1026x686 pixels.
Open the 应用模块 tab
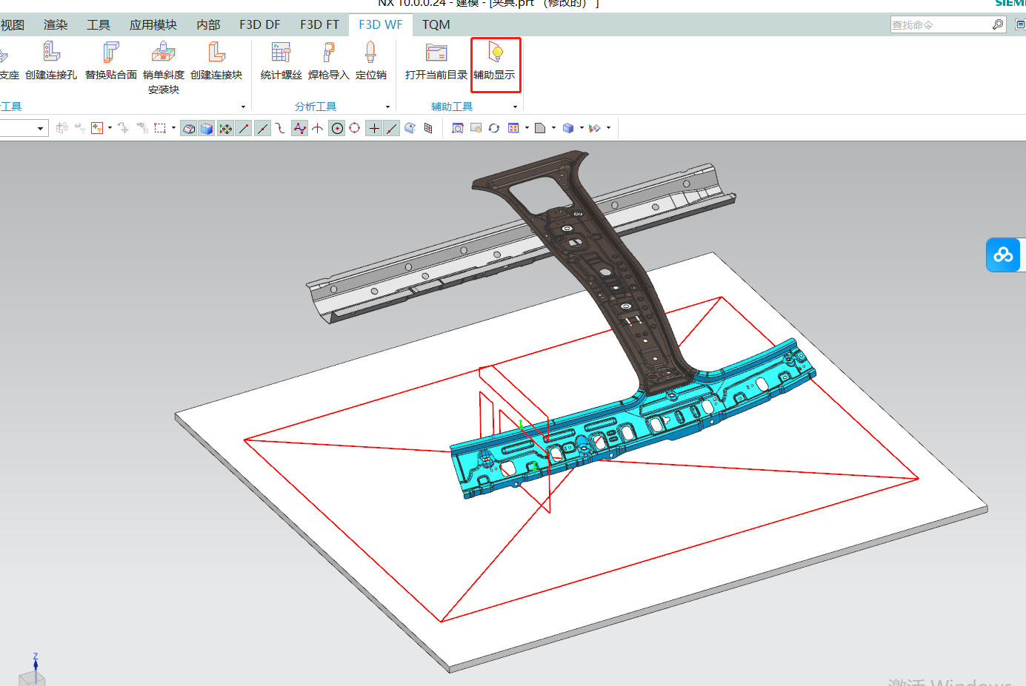click(153, 24)
